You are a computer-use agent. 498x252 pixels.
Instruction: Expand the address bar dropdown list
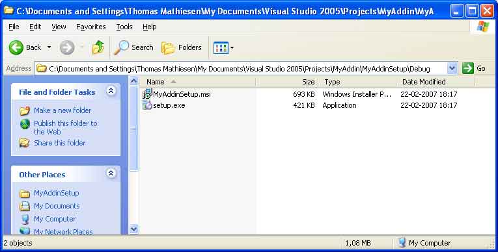(x=452, y=68)
